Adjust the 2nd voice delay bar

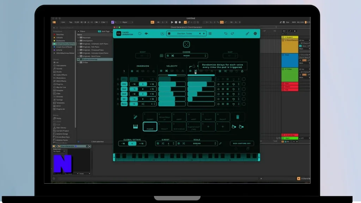pos(201,94)
